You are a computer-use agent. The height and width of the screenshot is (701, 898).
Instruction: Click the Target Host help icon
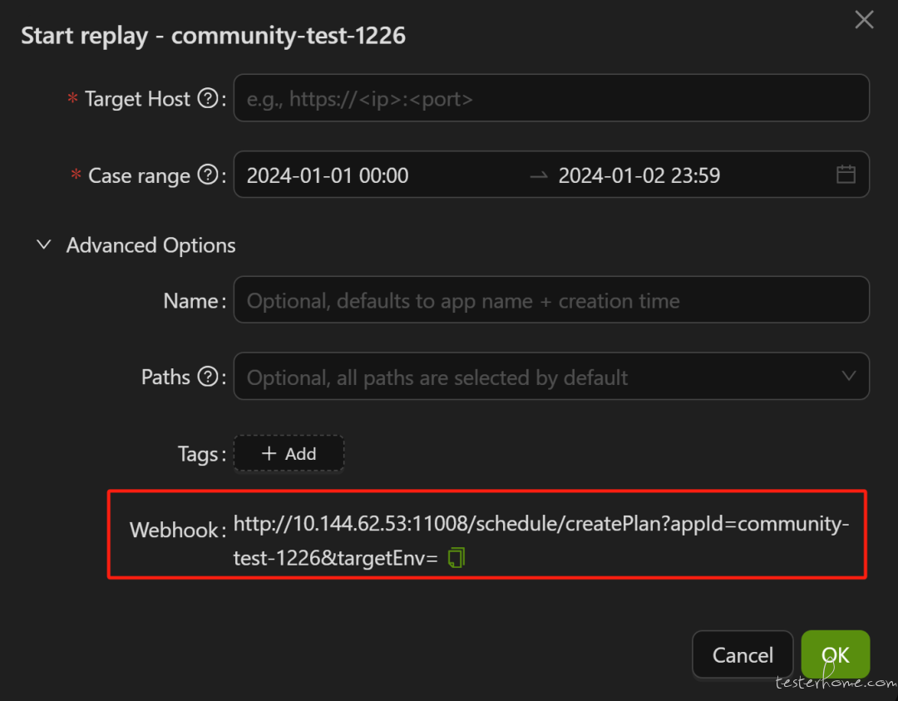(x=207, y=98)
